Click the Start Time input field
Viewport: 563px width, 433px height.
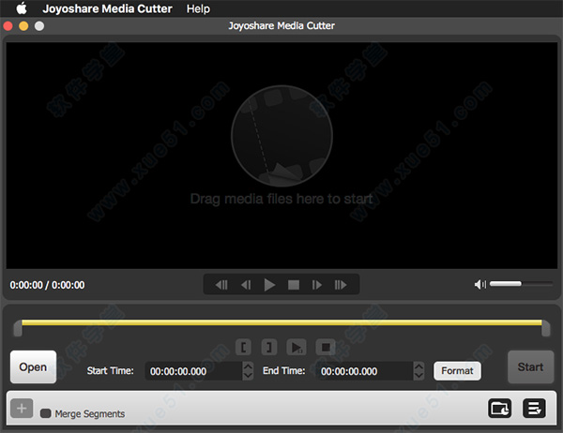194,371
